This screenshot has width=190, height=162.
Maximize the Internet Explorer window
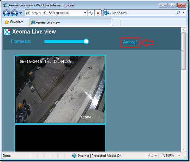(x=172, y=5)
